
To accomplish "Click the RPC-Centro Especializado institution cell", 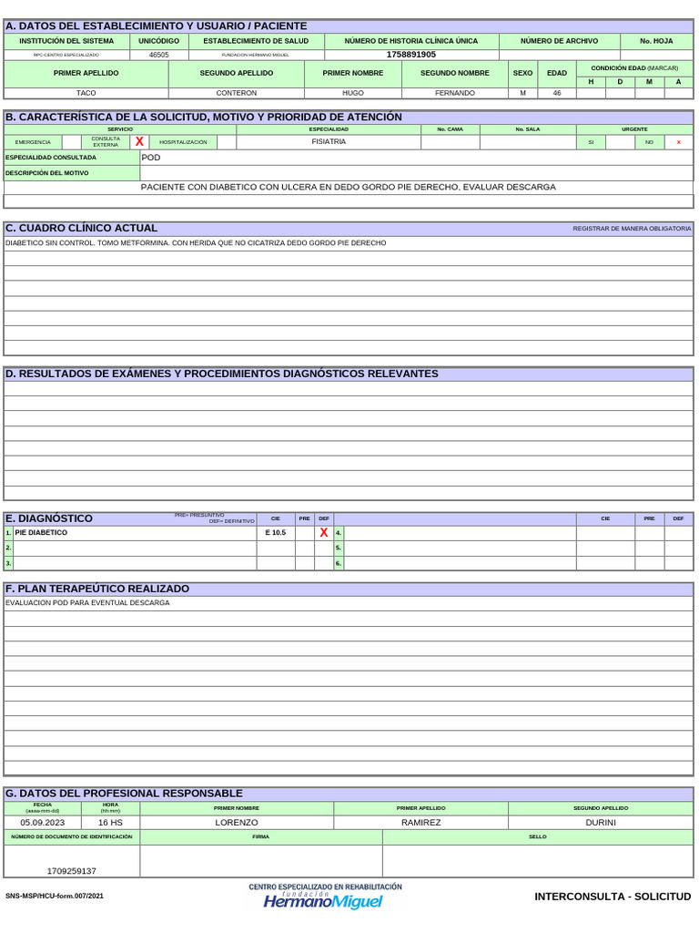I will point(66,55).
